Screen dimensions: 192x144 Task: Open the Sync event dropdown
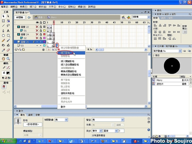point(101,131)
